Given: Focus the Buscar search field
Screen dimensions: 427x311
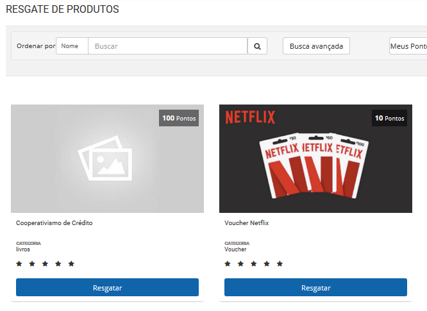Looking at the screenshot, I should (168, 46).
